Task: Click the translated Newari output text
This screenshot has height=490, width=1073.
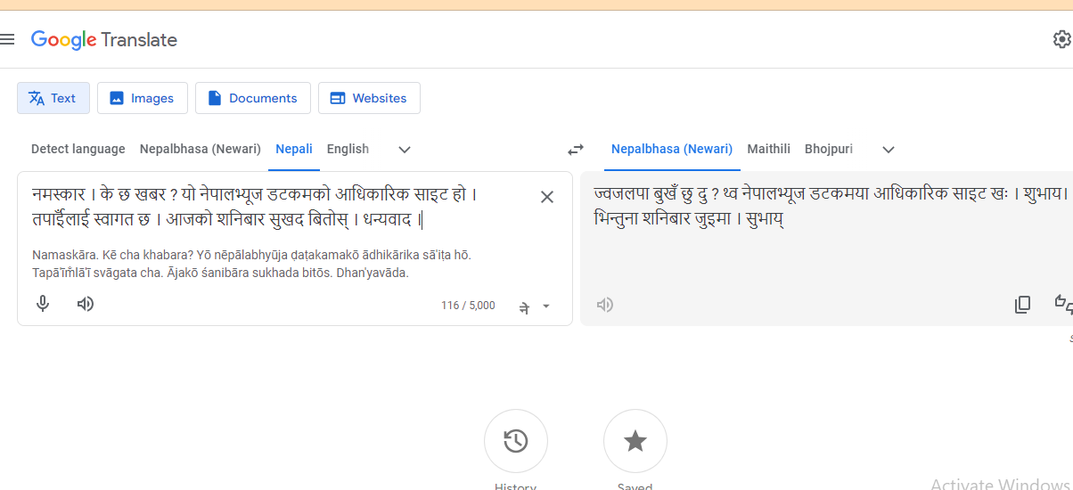Action: coord(831,206)
